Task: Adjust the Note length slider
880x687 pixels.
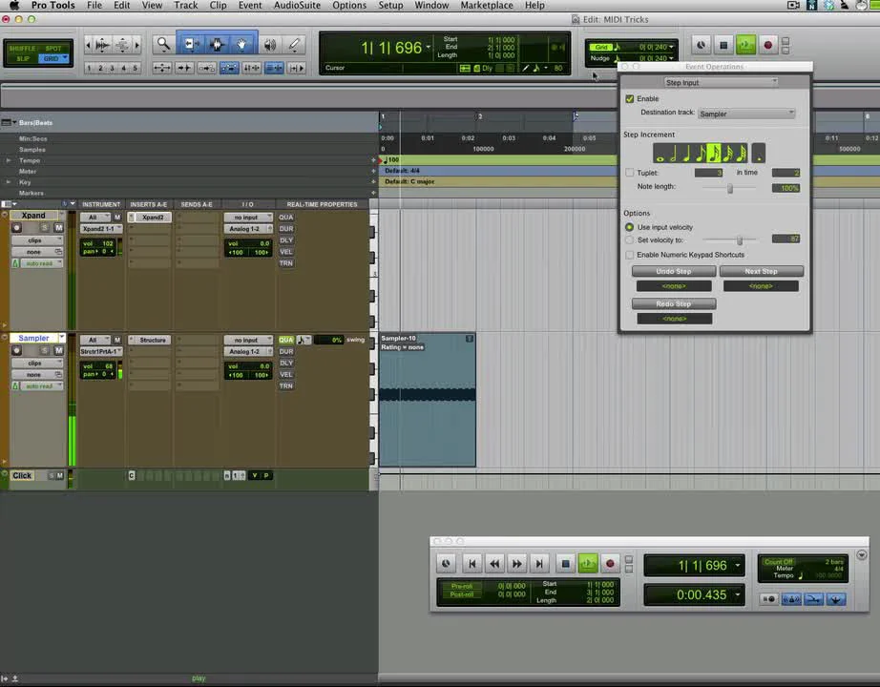Action: pyautogui.click(x=730, y=188)
